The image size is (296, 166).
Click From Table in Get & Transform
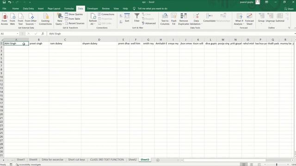tap(73, 19)
